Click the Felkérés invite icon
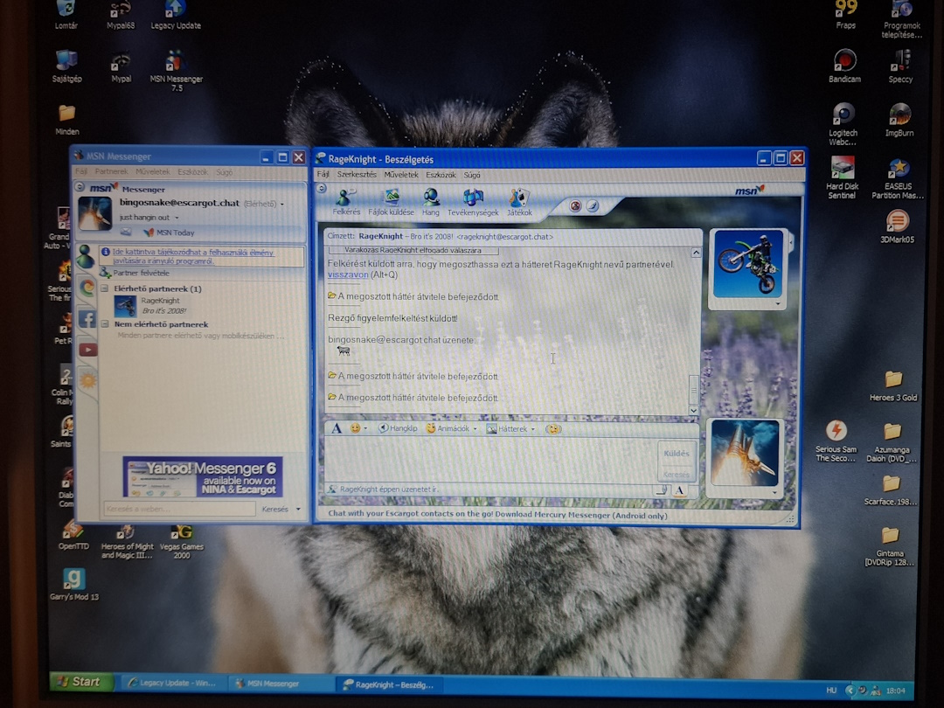The width and height of the screenshot is (944, 708). tap(345, 202)
